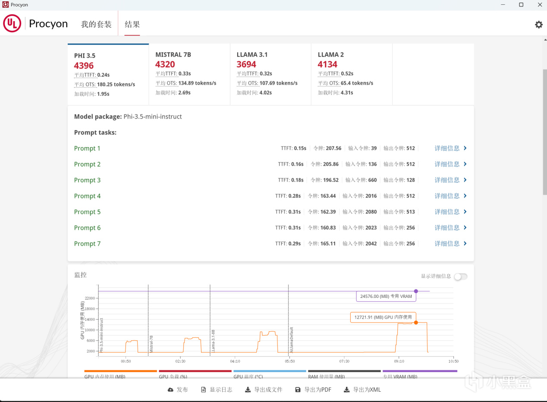
Task: Click the publish cloud upload icon
Action: (171, 389)
